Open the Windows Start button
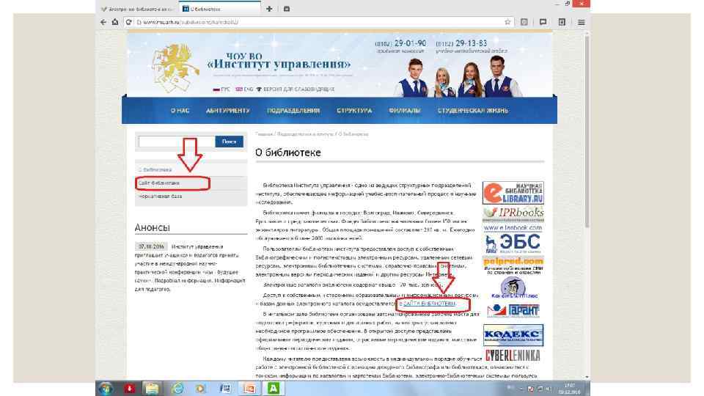704x396 pixels. (x=106, y=389)
